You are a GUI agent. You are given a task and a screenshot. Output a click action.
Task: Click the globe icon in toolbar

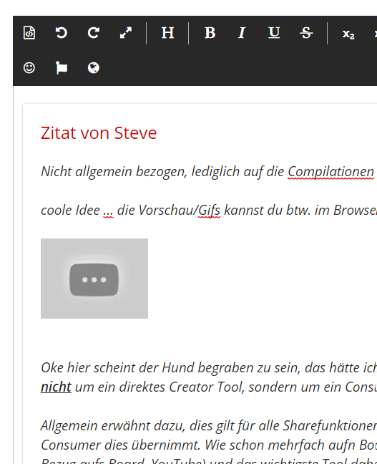(x=94, y=68)
